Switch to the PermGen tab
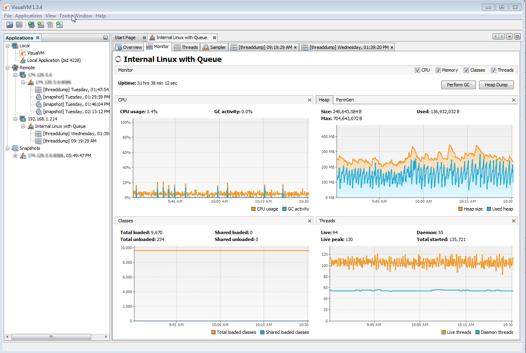 pyautogui.click(x=345, y=100)
